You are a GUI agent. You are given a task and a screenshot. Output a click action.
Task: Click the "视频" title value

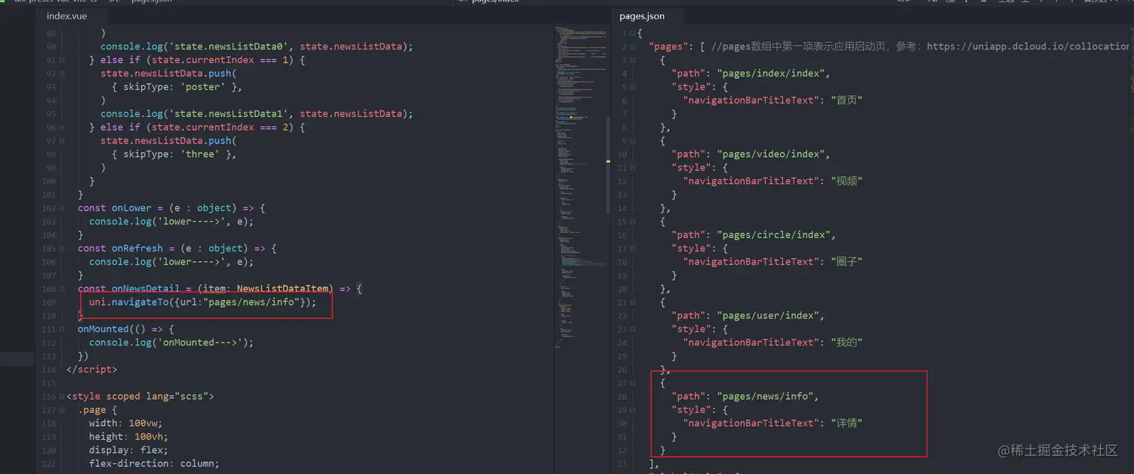(x=847, y=181)
